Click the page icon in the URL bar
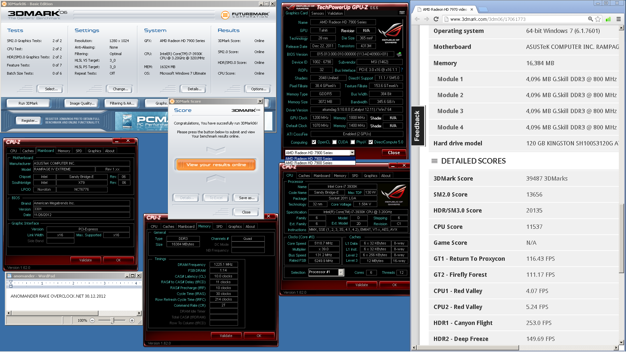This screenshot has width=626, height=352. point(447,19)
